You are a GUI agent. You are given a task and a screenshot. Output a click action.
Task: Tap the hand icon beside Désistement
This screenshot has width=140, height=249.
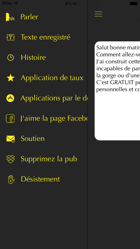pos(11,179)
